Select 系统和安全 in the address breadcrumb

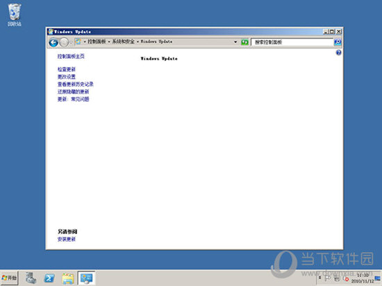click(x=123, y=42)
